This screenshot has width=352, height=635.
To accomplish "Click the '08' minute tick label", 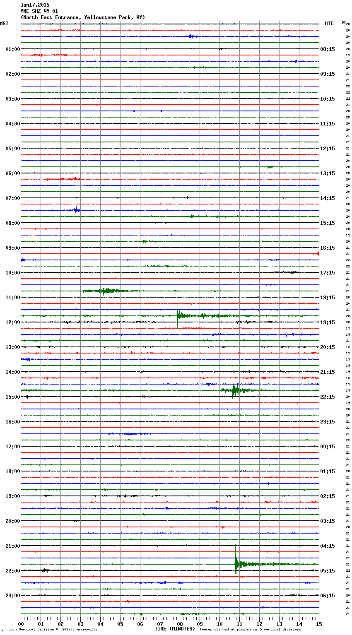I will pos(180,624).
